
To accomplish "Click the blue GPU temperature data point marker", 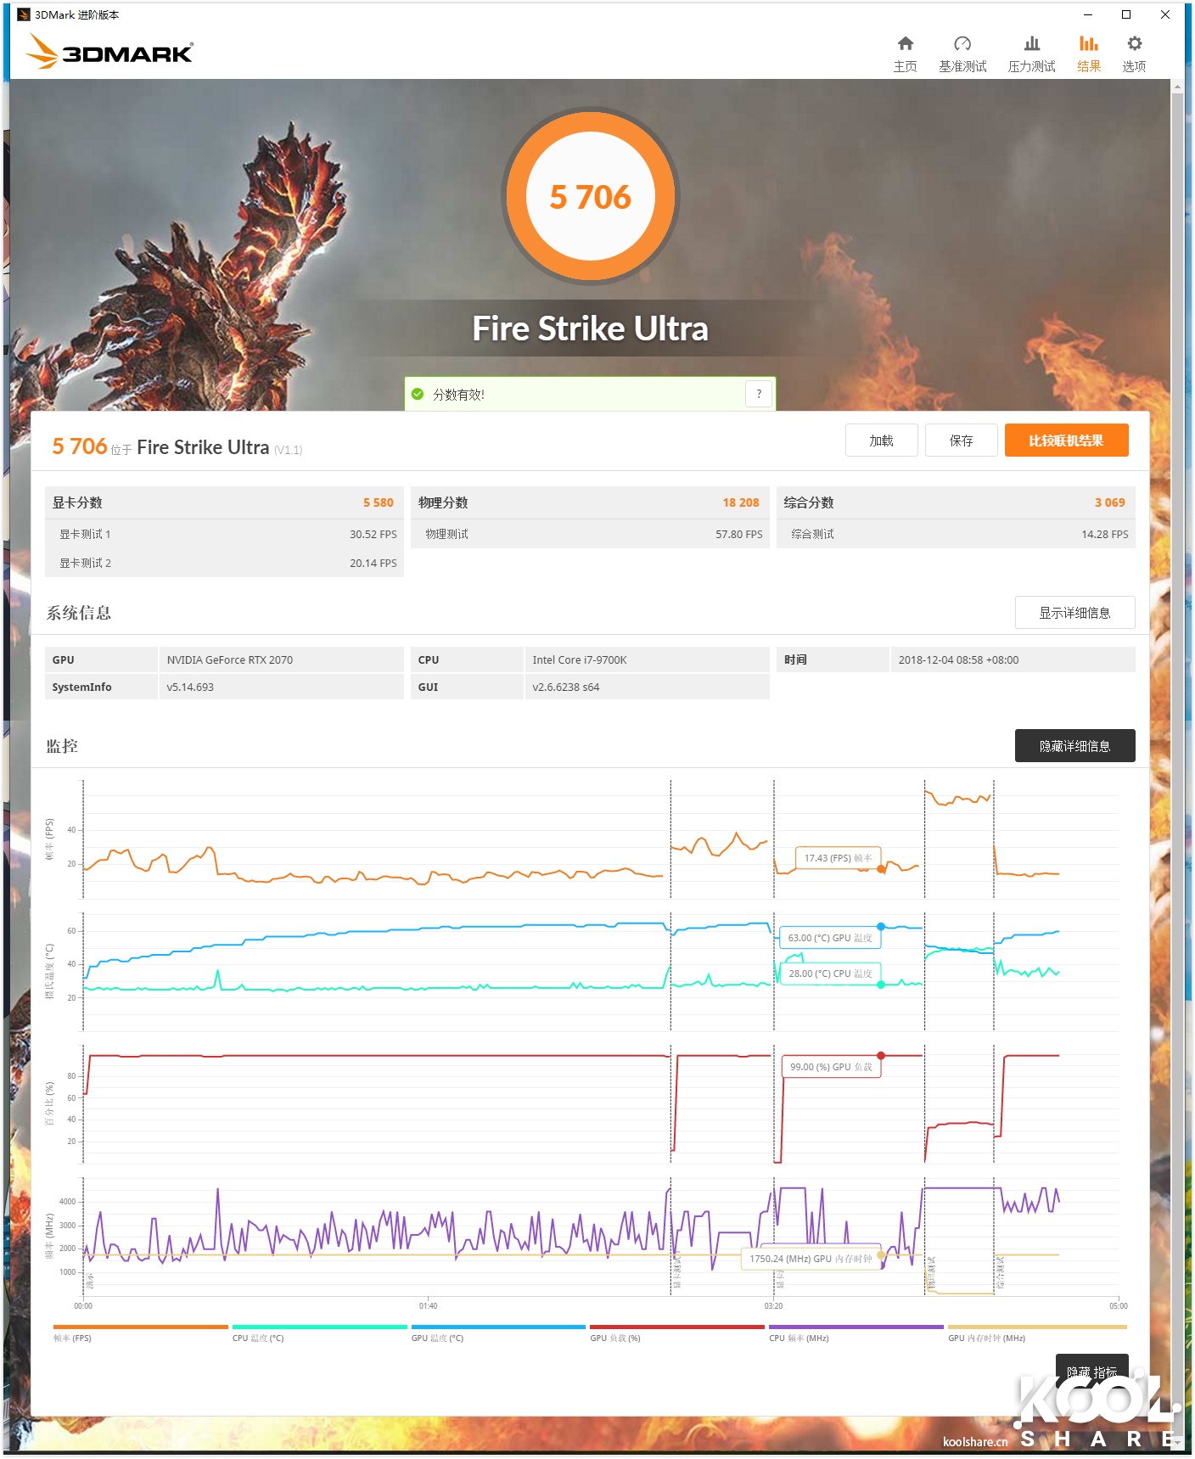I will [x=881, y=927].
